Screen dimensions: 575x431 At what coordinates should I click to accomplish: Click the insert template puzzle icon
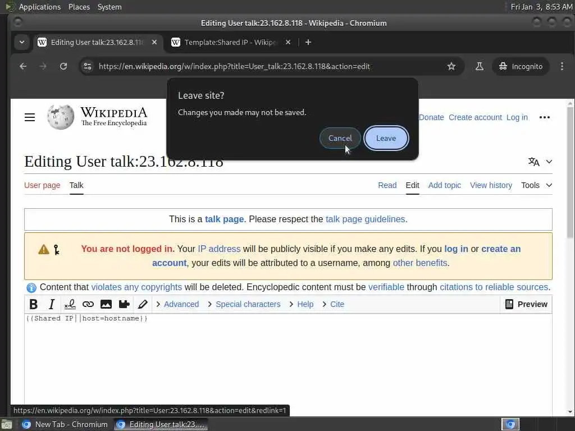pyautogui.click(x=124, y=304)
